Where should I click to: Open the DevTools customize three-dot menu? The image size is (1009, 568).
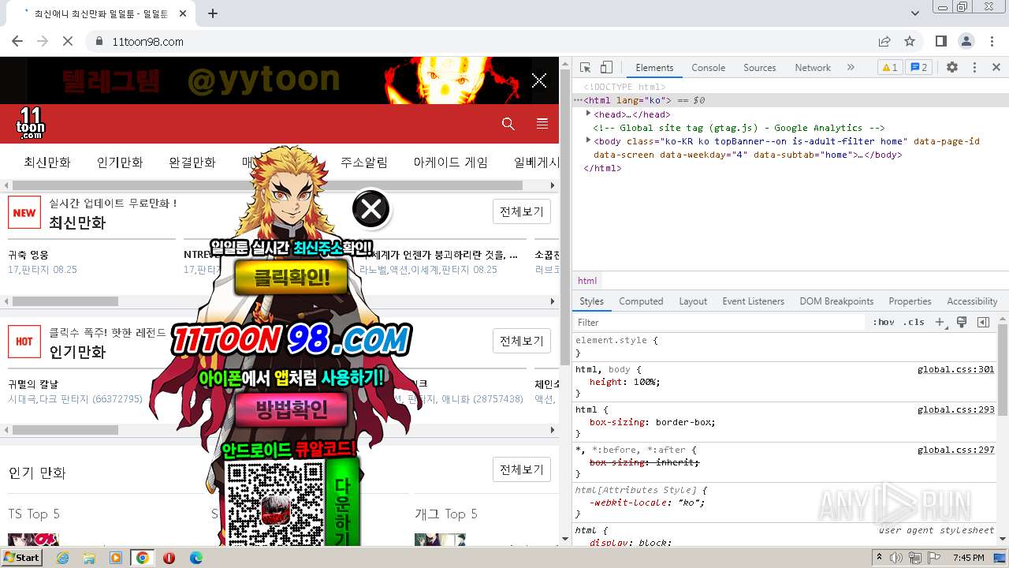[x=974, y=68]
